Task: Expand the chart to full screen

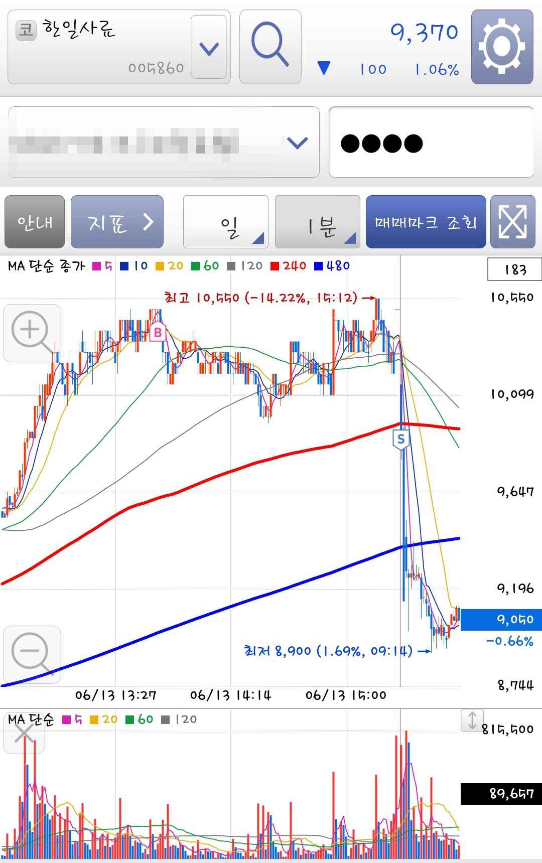Action: [x=512, y=222]
